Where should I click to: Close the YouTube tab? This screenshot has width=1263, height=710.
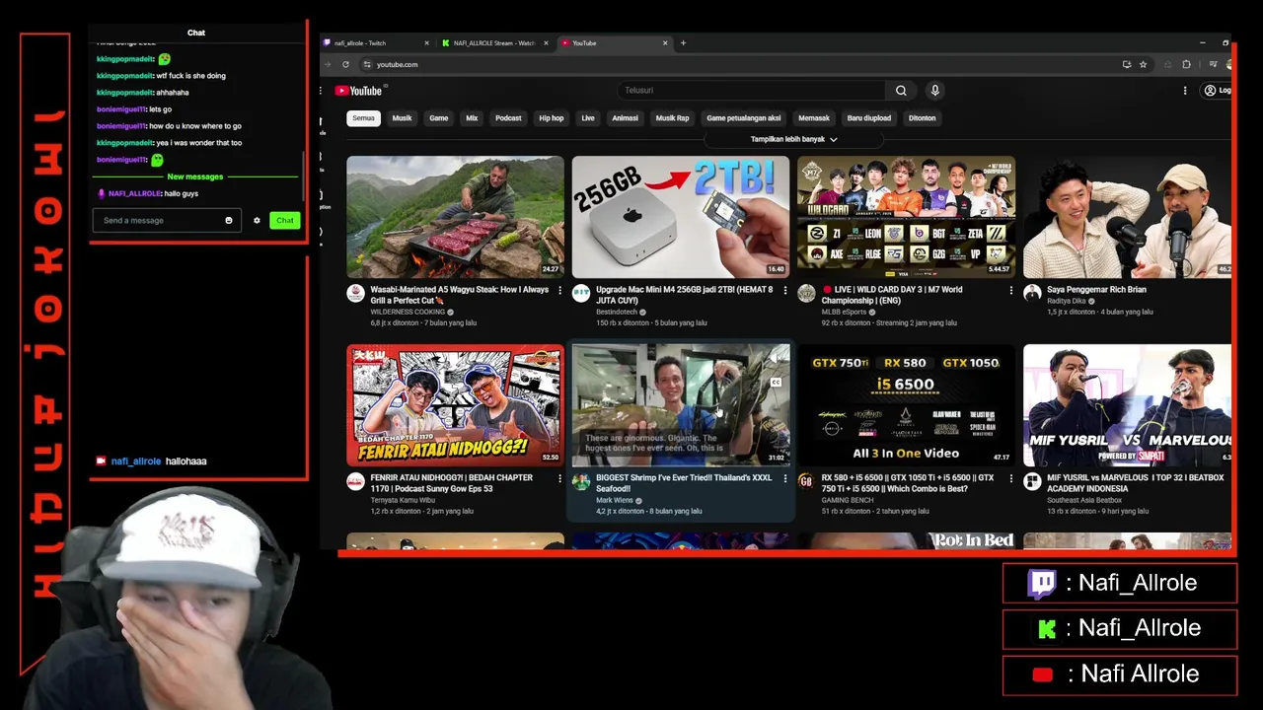click(666, 42)
